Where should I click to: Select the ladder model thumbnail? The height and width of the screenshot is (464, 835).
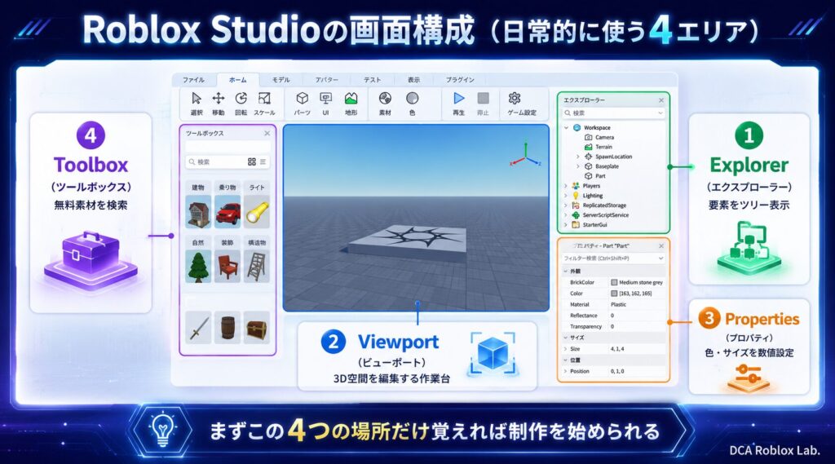257,266
